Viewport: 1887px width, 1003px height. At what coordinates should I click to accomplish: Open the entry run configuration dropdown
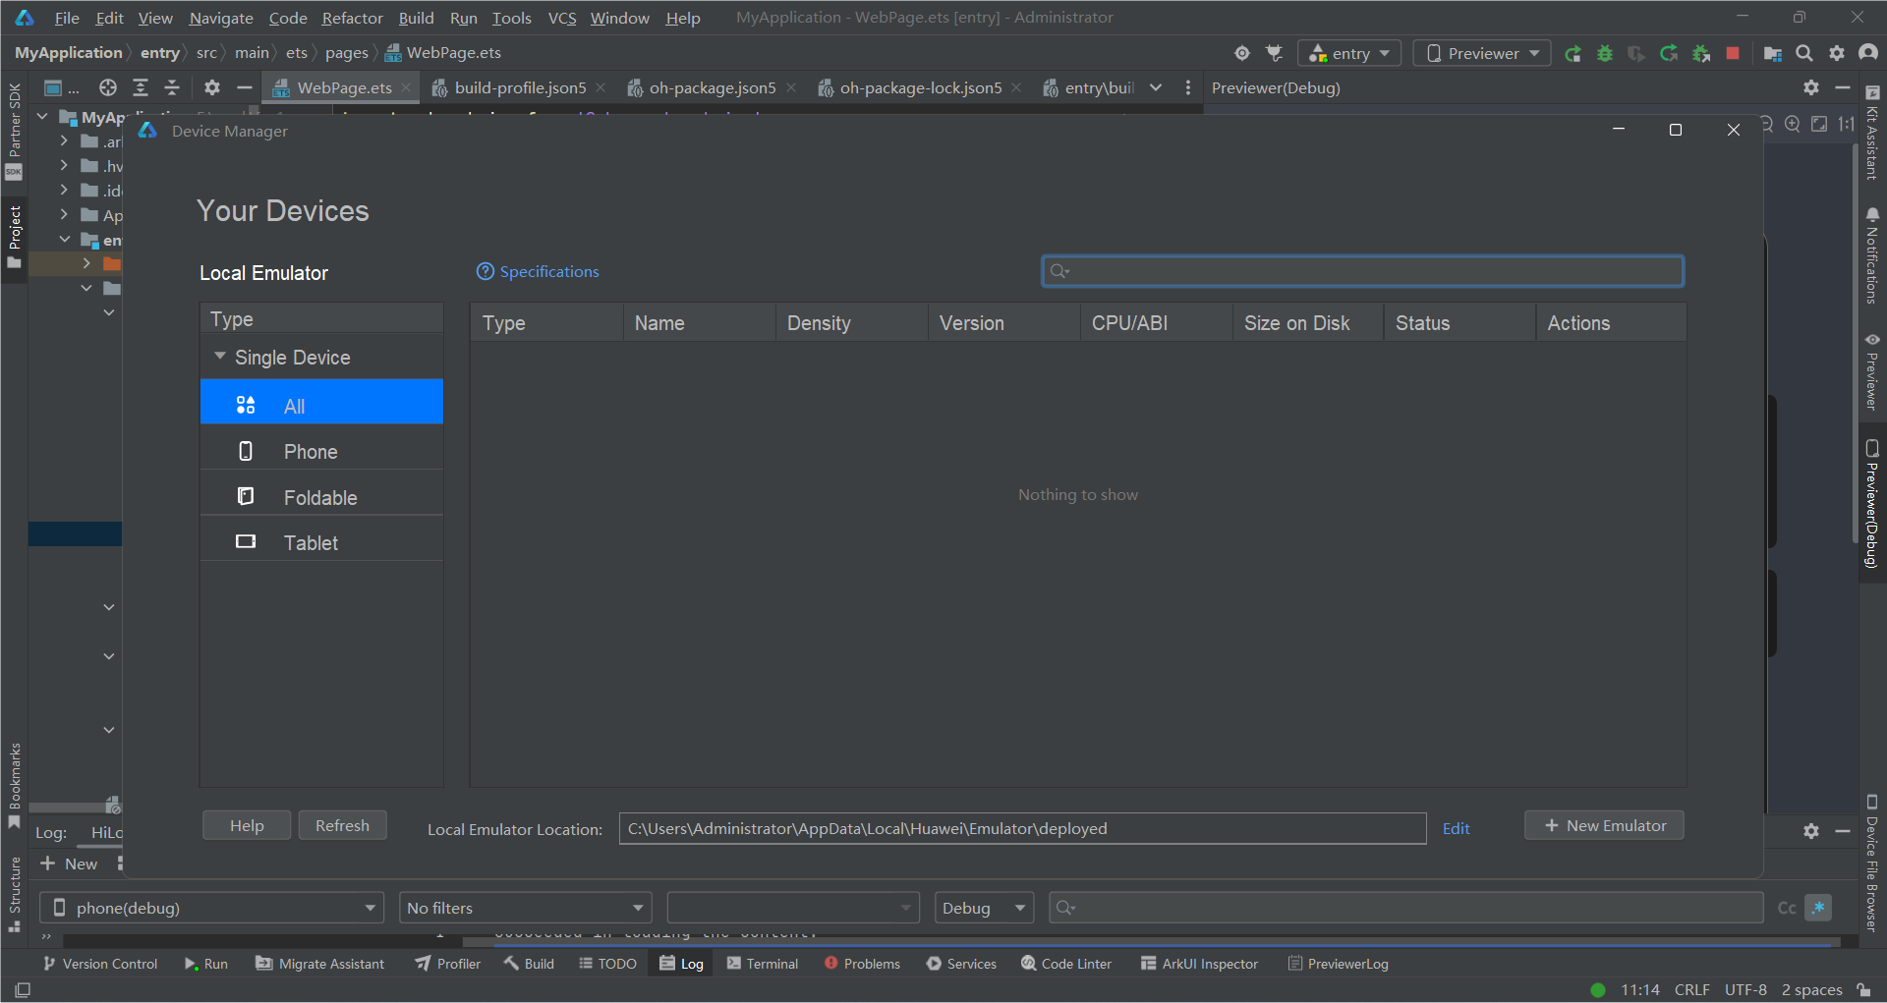(x=1349, y=53)
